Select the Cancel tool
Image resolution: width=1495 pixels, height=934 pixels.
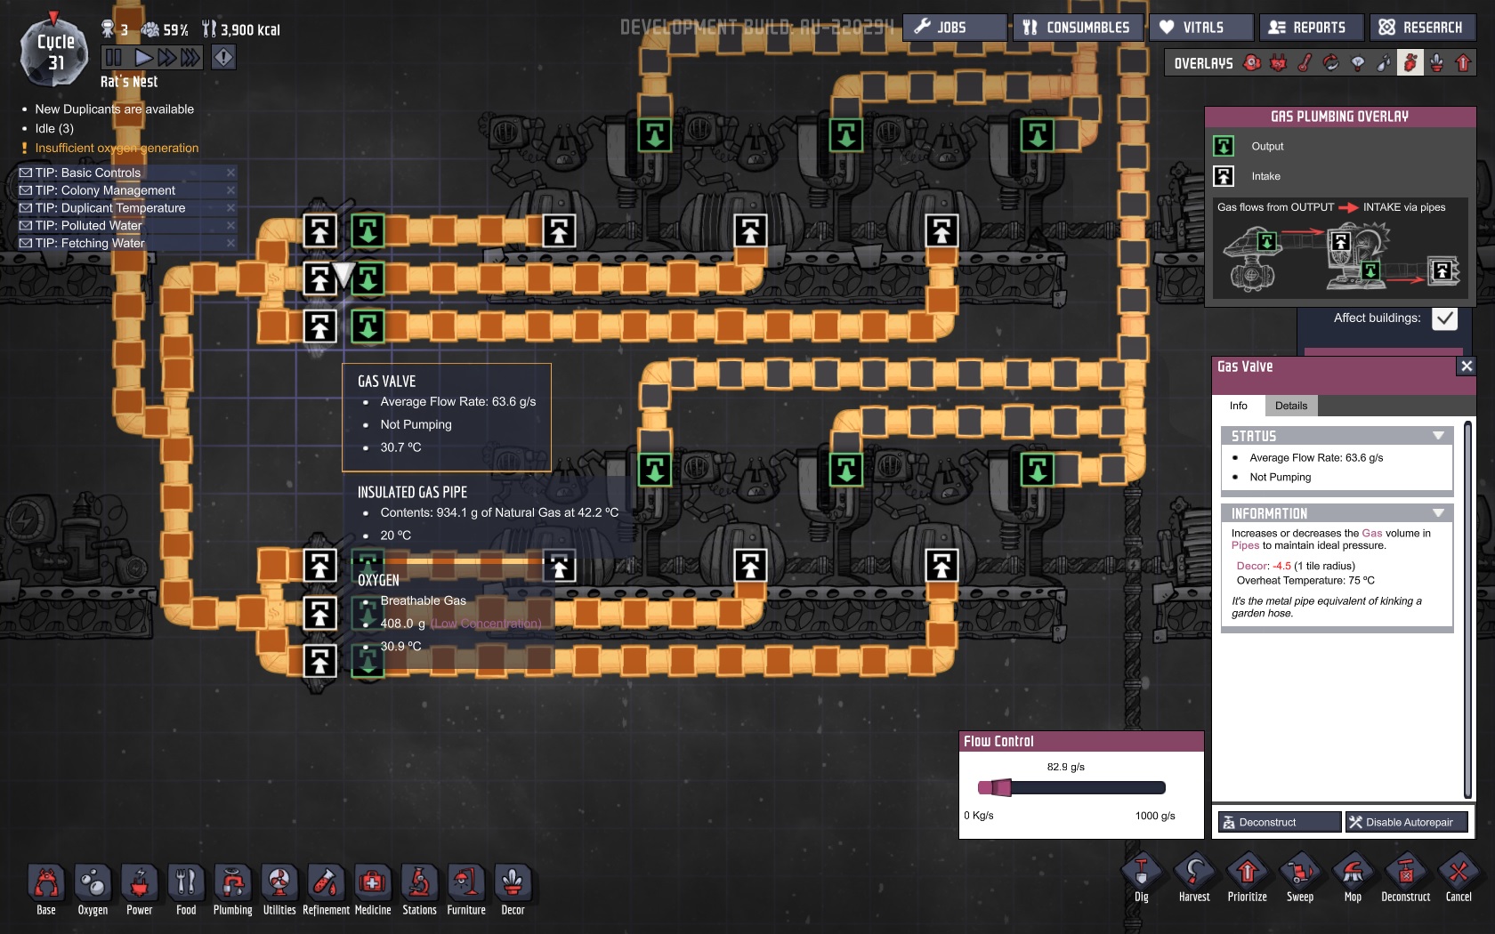(x=1459, y=877)
